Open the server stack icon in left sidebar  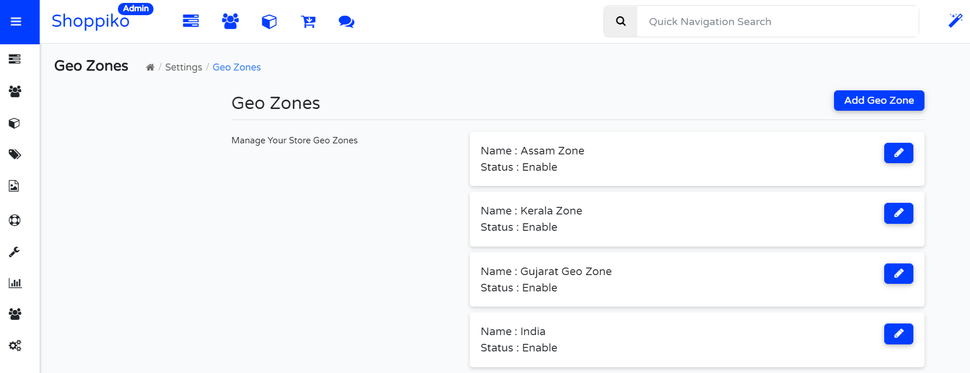(15, 59)
